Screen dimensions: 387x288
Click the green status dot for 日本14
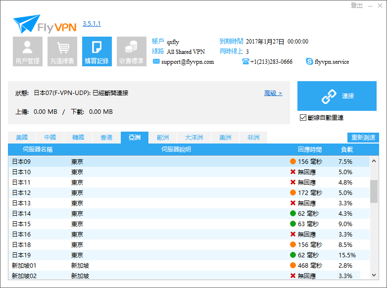click(x=293, y=213)
